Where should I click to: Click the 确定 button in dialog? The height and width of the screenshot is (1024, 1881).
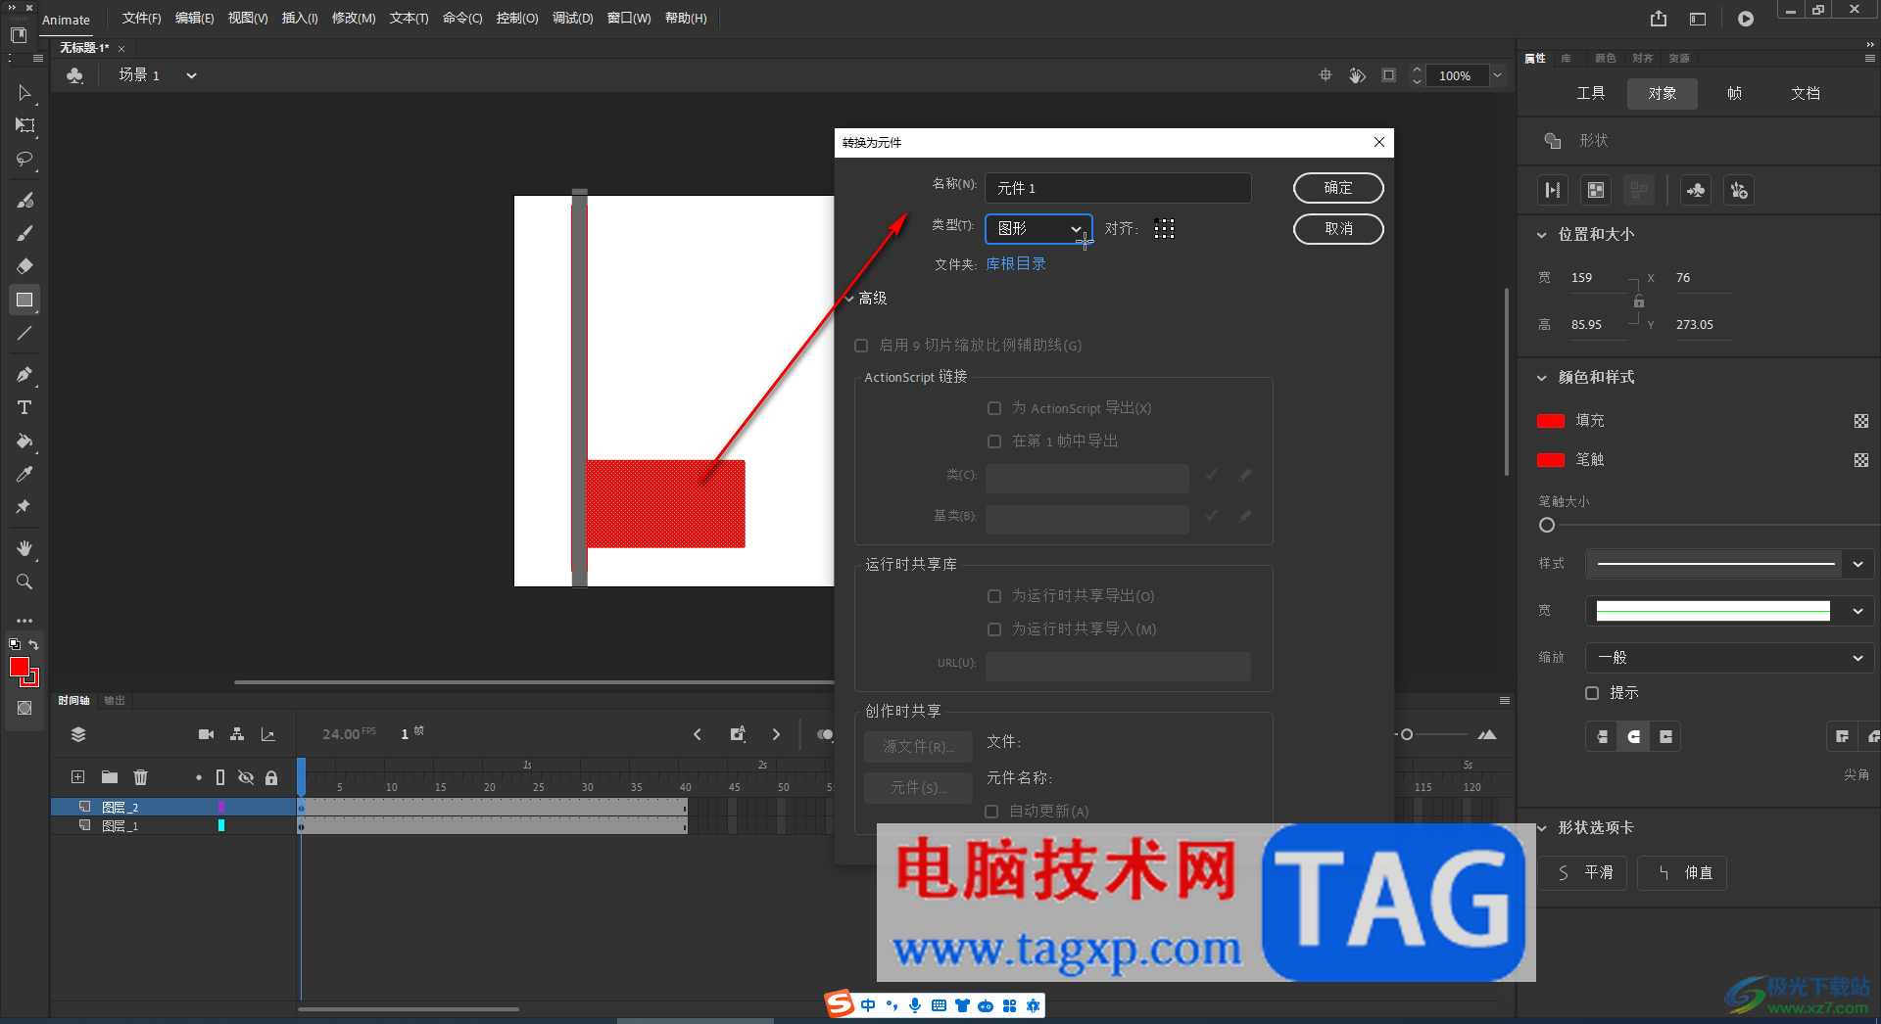tap(1337, 188)
